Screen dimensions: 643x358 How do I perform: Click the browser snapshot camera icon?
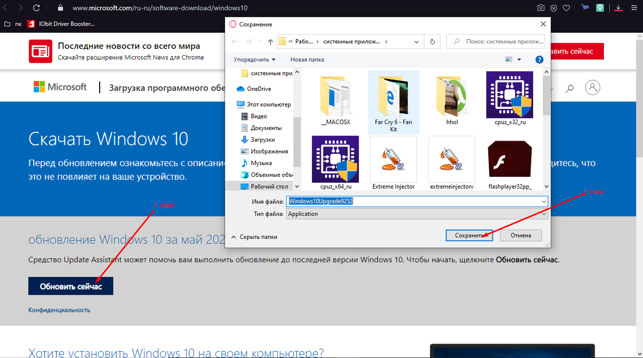(541, 8)
